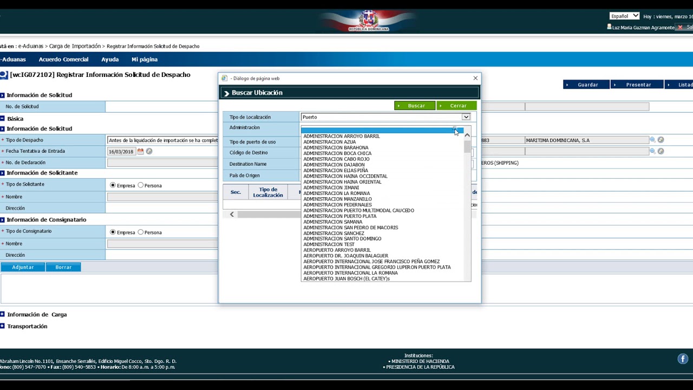
Task: Click the Tipo de Despacho field
Action: click(x=162, y=140)
